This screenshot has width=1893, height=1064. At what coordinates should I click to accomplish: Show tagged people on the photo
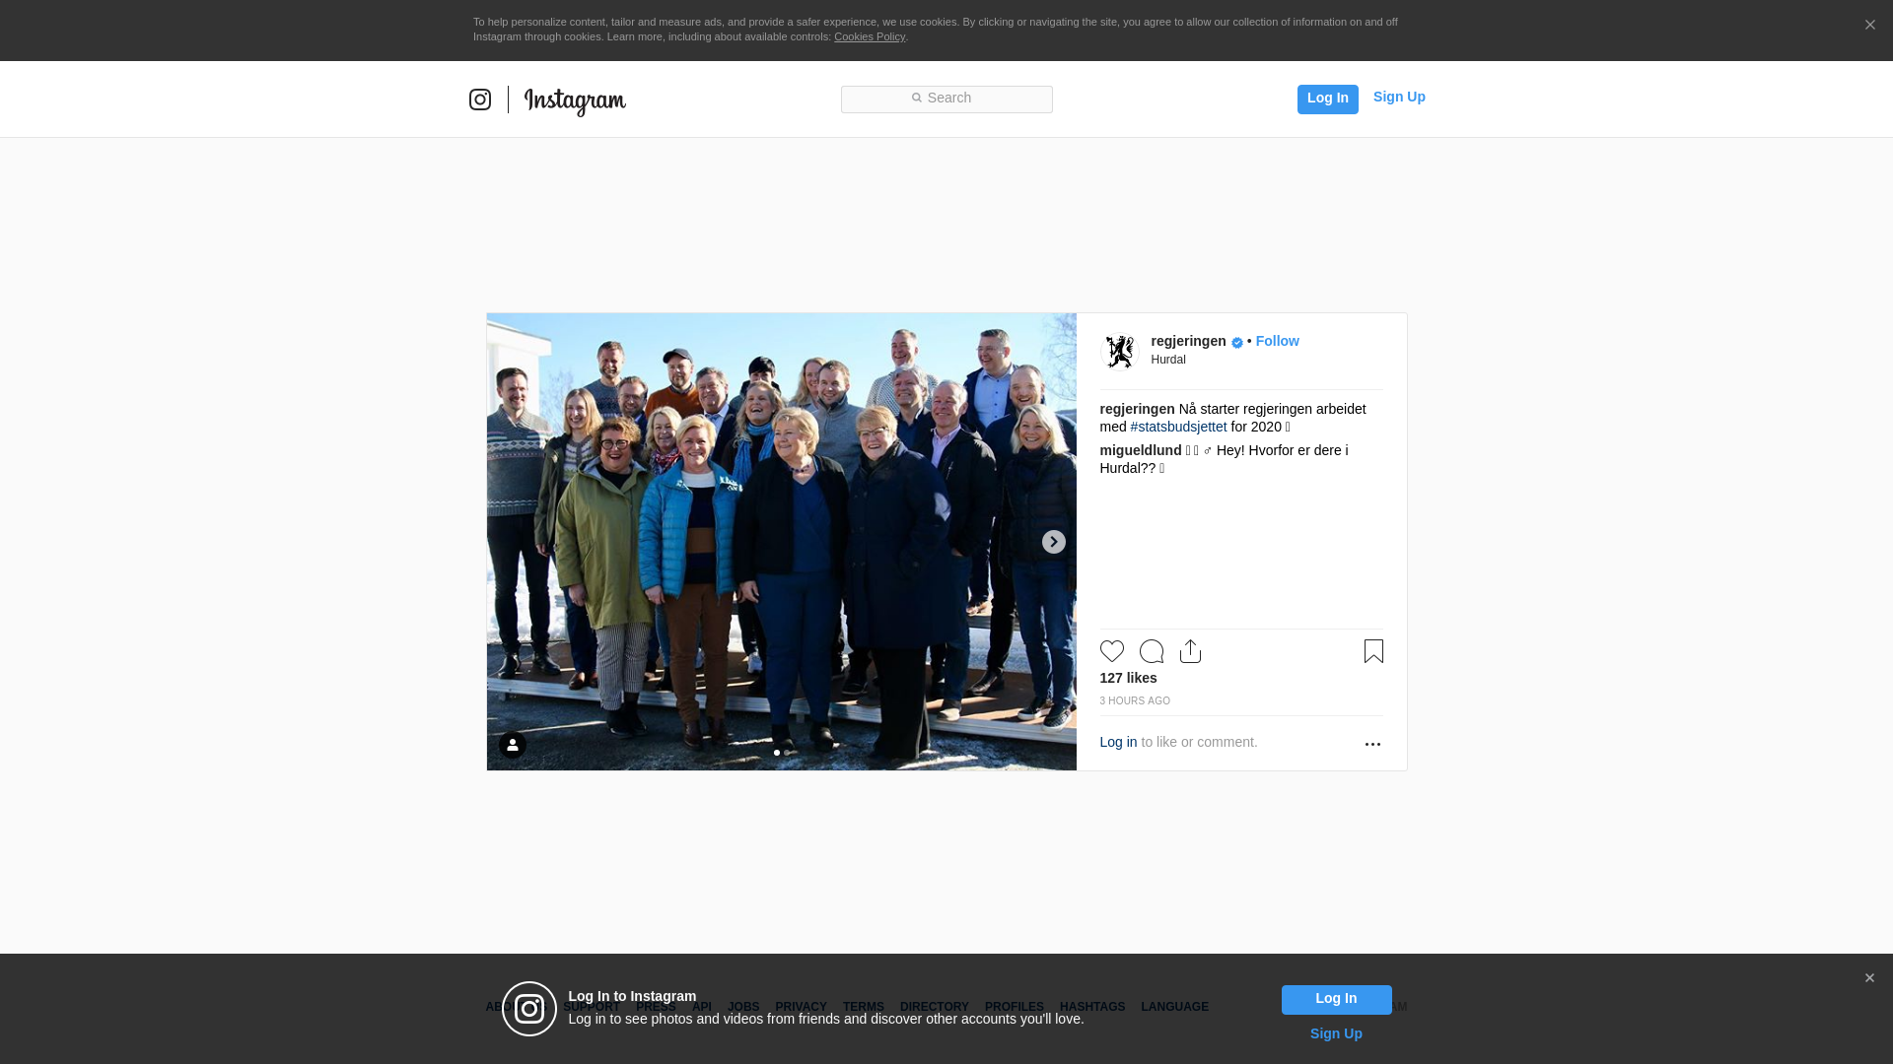[x=512, y=745]
